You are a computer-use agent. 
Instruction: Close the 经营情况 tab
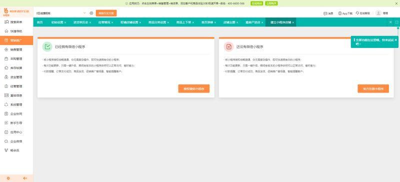pos(112,22)
